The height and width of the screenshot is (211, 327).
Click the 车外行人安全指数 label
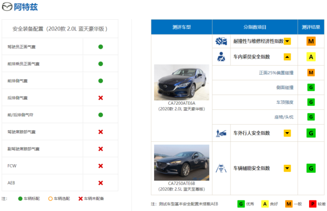[251, 133]
